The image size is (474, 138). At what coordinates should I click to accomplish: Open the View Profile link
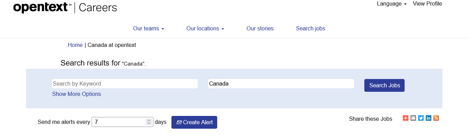[x=427, y=4]
